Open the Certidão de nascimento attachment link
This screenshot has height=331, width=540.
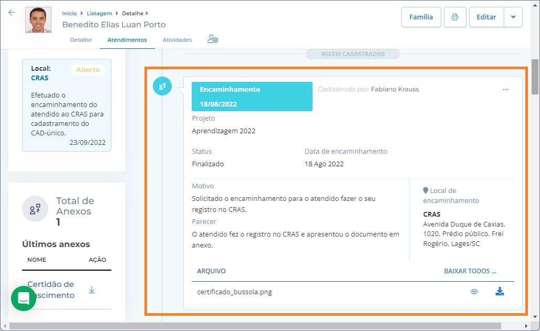tap(51, 290)
